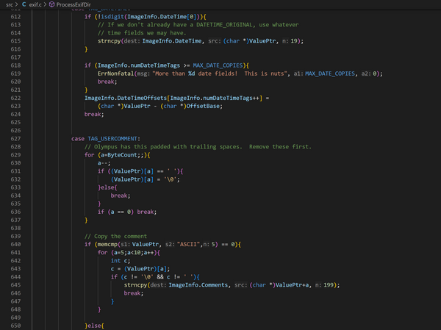The height and width of the screenshot is (330, 441).
Task: Click the ProcessExifDir symbol cube icon
Action: tap(51, 5)
